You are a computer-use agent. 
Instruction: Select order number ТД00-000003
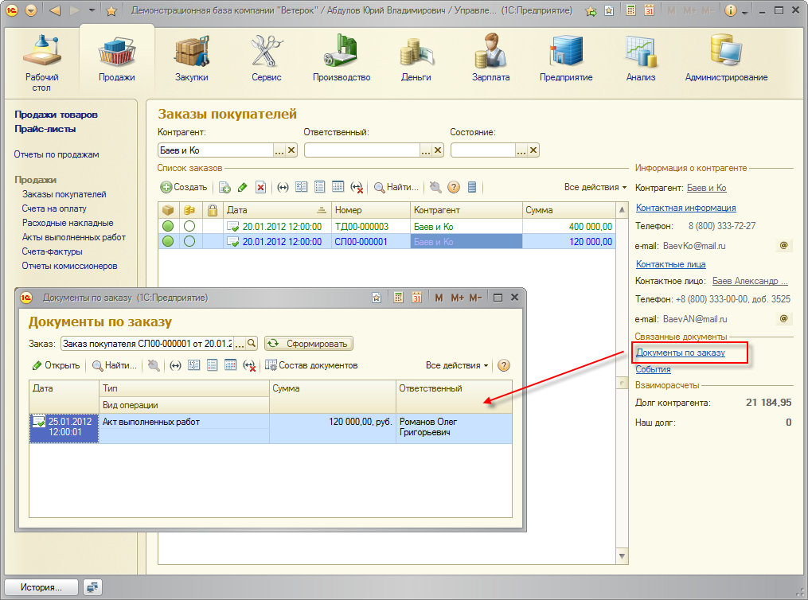pos(361,227)
